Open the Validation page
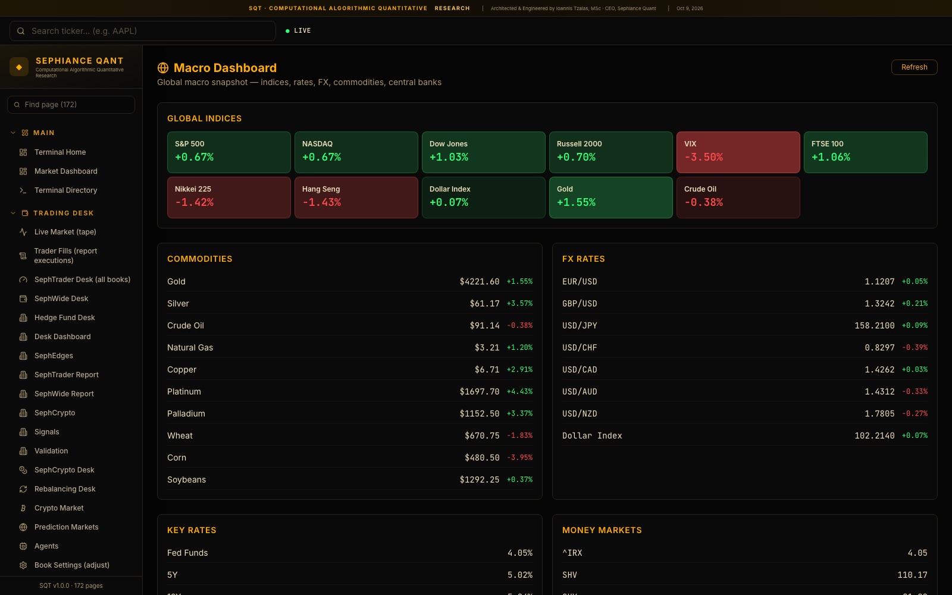 [x=71, y=451]
